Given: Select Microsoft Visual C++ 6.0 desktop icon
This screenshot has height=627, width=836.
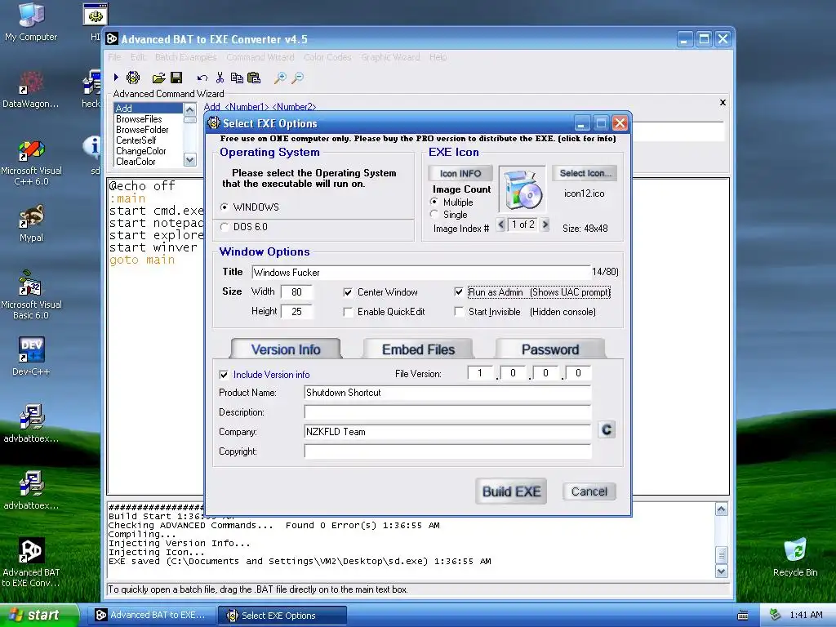Looking at the screenshot, I should (31, 162).
